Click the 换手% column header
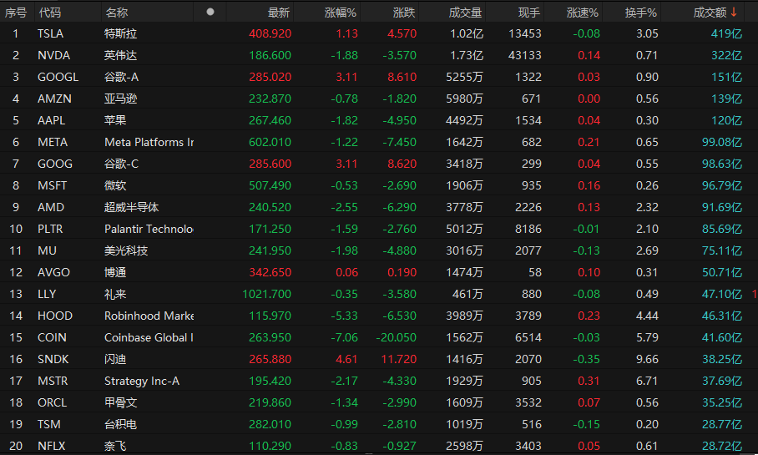This screenshot has width=758, height=455. click(x=640, y=13)
